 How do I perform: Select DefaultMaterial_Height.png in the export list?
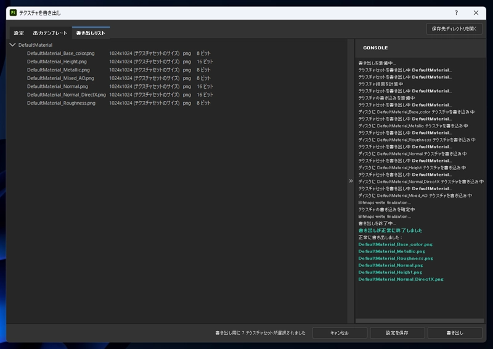pyautogui.click(x=57, y=62)
